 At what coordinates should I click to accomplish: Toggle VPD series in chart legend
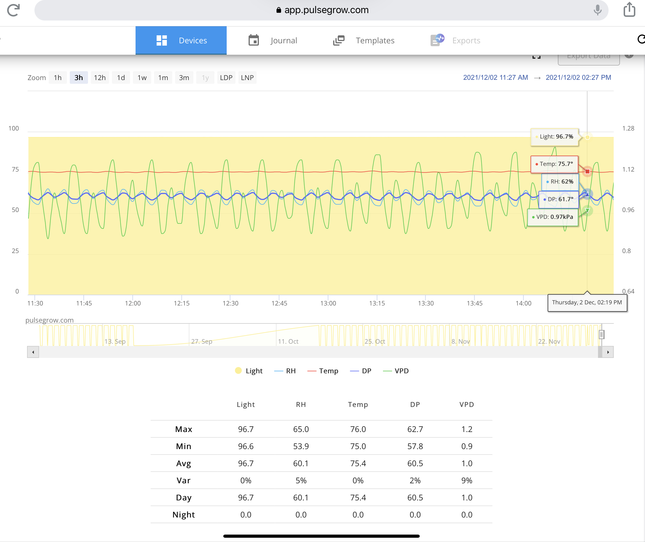pyautogui.click(x=396, y=371)
